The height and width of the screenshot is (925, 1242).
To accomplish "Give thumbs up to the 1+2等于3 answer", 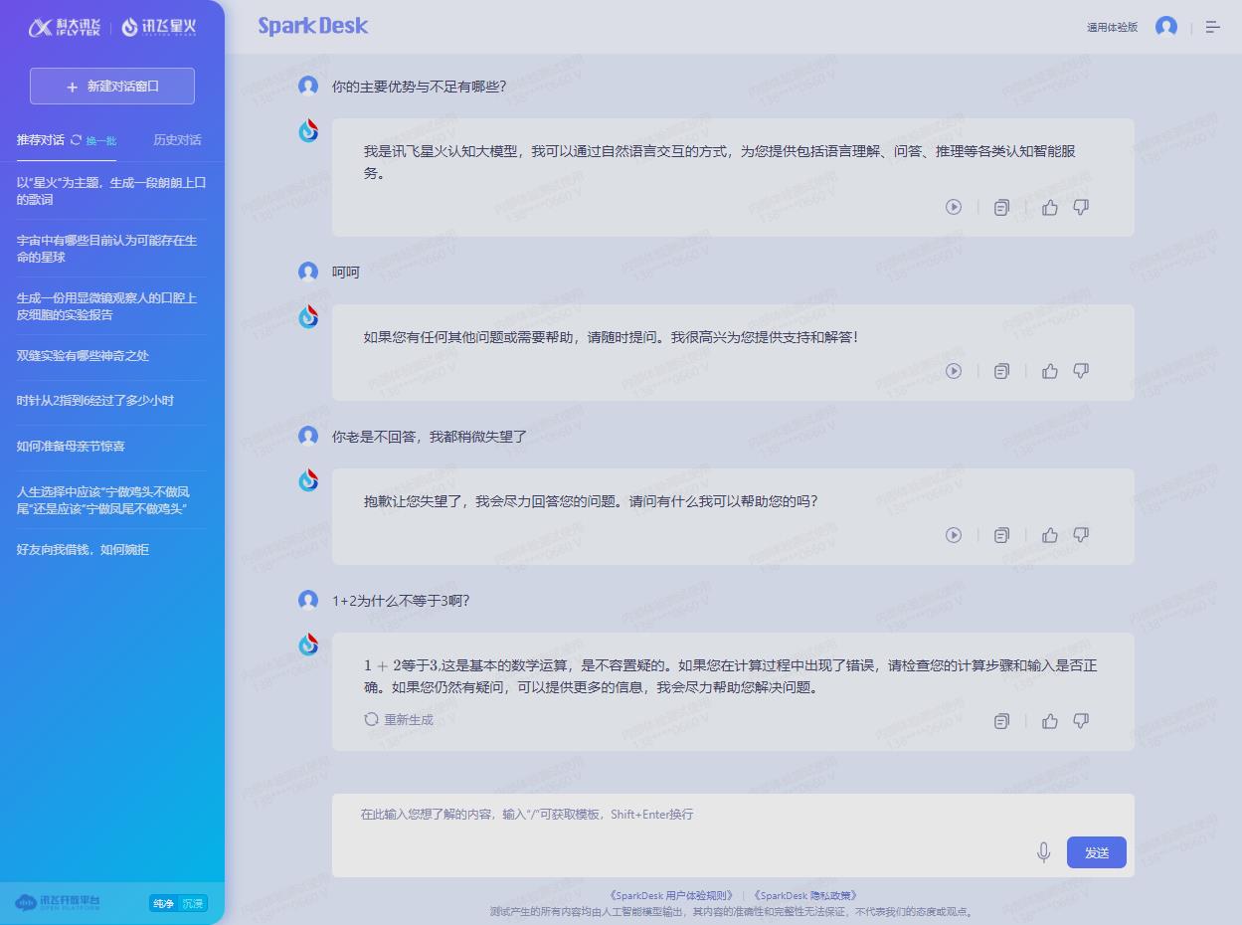I will coord(1050,720).
